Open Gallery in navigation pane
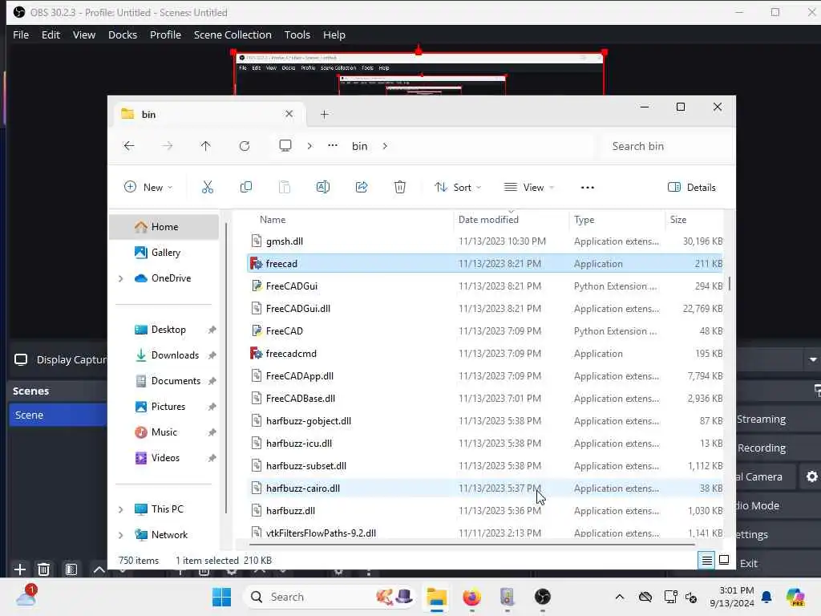The image size is (821, 616). [164, 253]
